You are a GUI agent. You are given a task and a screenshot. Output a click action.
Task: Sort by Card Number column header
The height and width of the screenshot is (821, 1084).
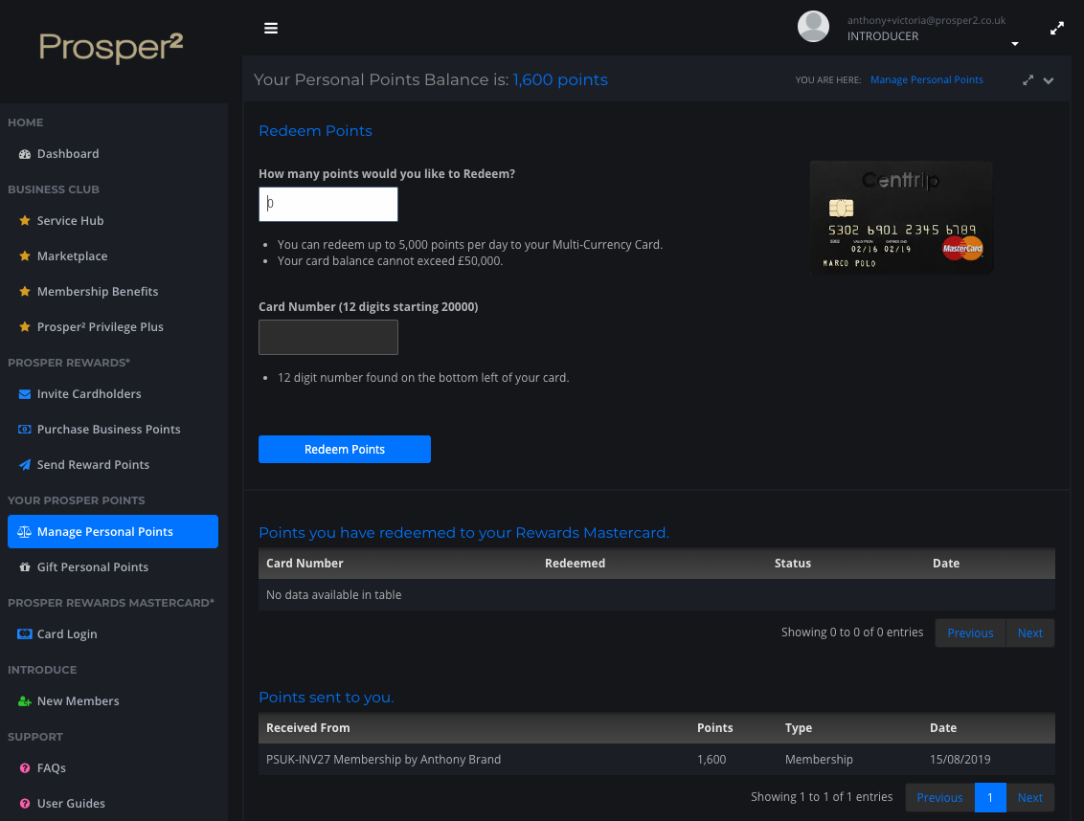pyautogui.click(x=305, y=564)
